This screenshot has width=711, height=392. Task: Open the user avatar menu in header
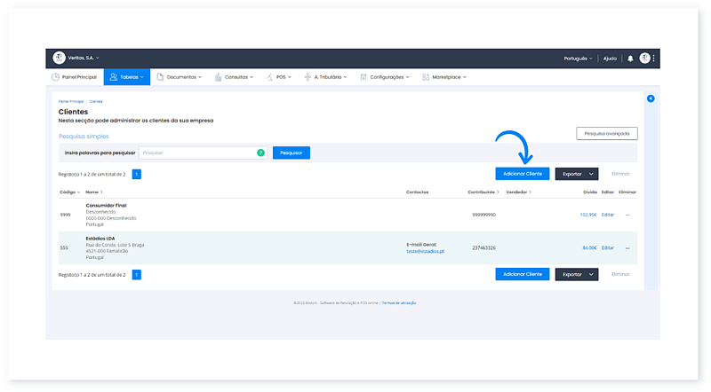[x=644, y=59]
